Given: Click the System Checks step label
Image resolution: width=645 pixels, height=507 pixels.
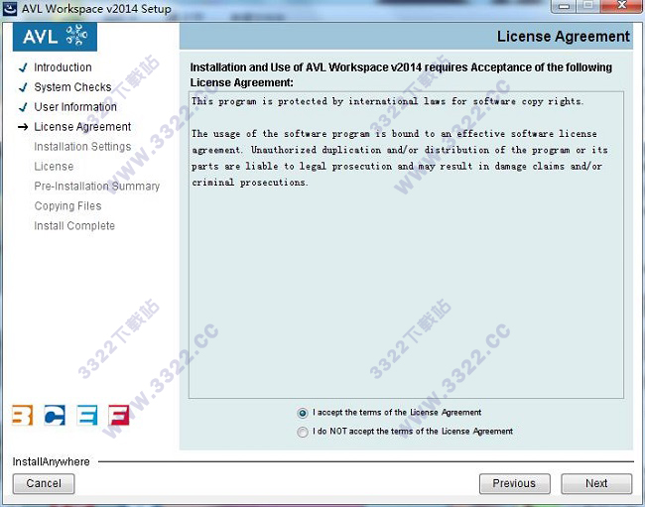Looking at the screenshot, I should 72,87.
